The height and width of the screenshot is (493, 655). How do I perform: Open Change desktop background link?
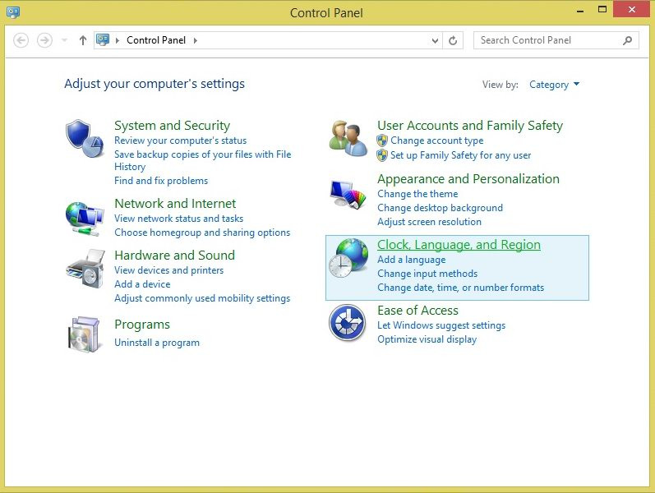click(x=440, y=208)
